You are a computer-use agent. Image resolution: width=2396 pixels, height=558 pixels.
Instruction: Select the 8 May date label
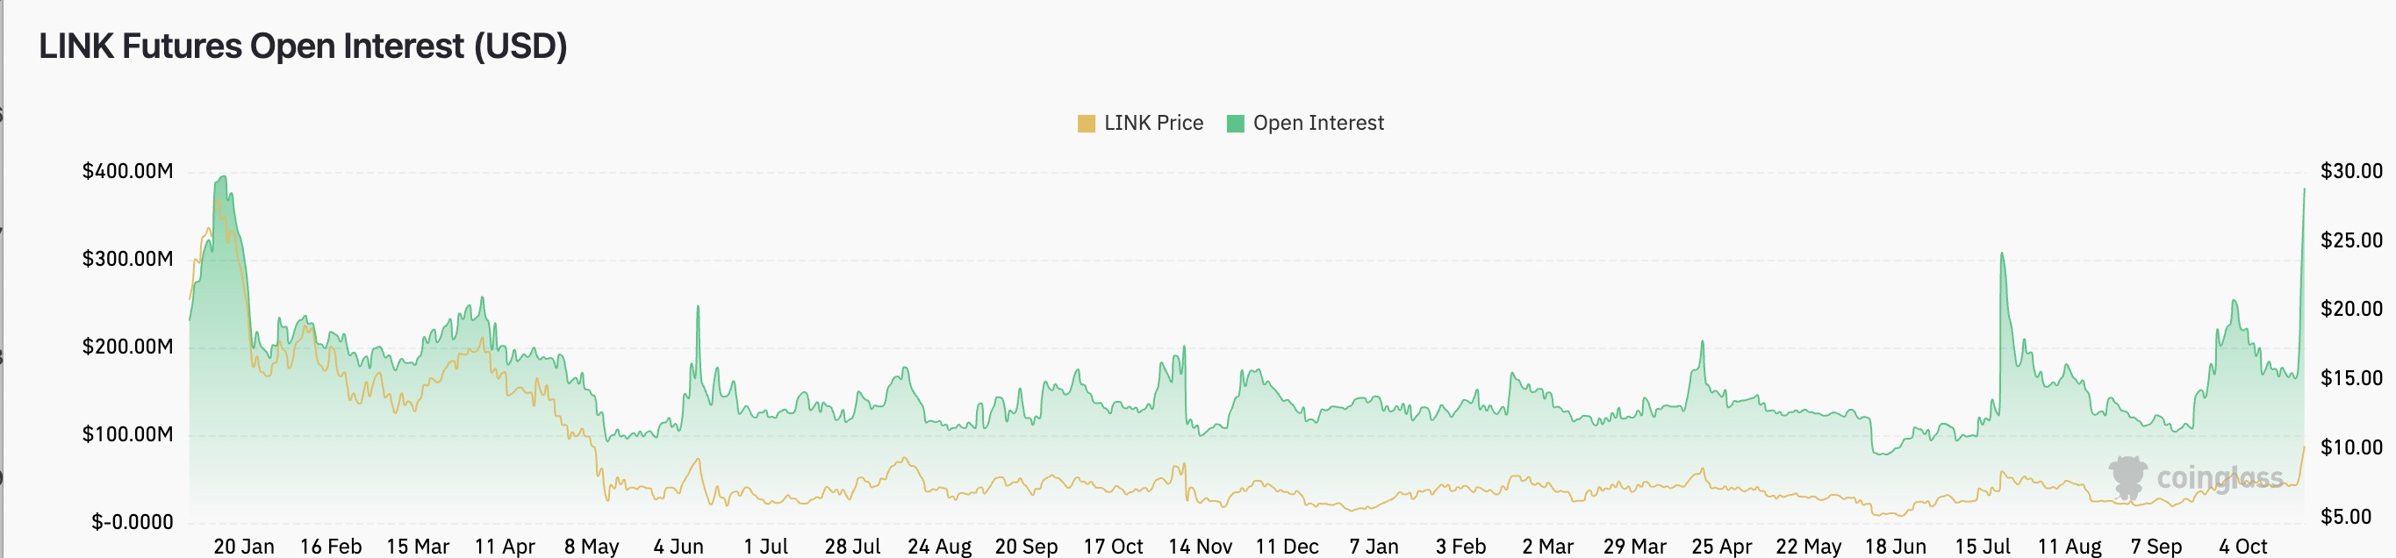(592, 546)
